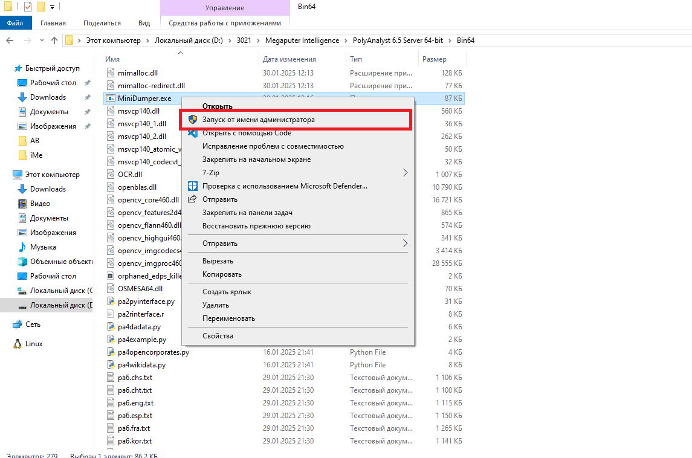
Task: Click New folder quick access toolbar icon
Action: point(42,7)
